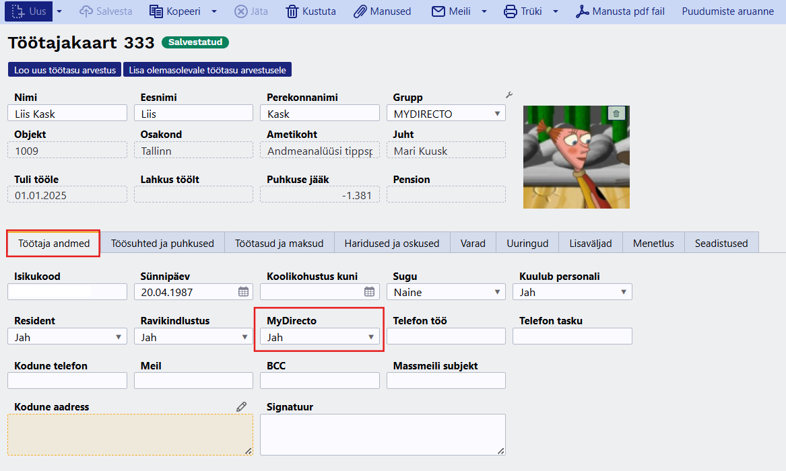Open the Koolikohustus kuni calendar picker
The image size is (786, 471).
369,292
